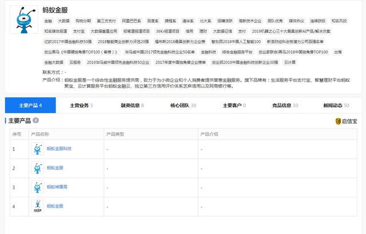Open the 蚂蚁金服 link in row 2

(55, 168)
